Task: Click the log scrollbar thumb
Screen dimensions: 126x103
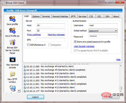Action: [x=121, y=88]
